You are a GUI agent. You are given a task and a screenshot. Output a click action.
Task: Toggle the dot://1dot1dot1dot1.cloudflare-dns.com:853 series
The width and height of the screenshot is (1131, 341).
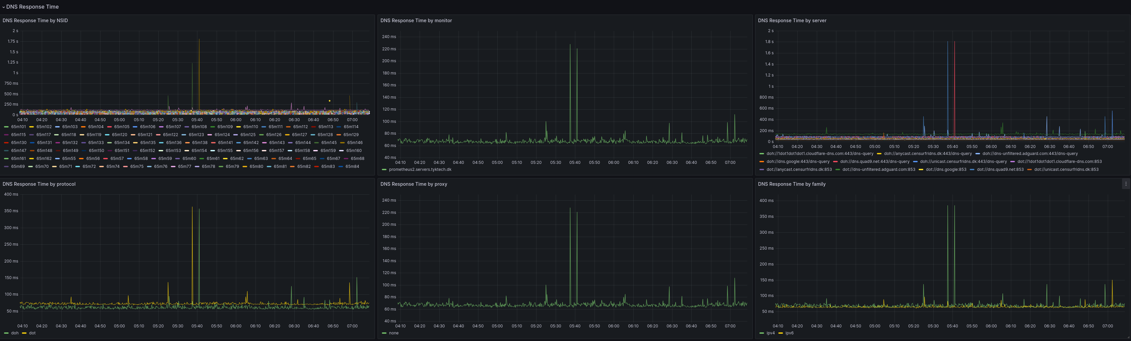[x=1059, y=162]
